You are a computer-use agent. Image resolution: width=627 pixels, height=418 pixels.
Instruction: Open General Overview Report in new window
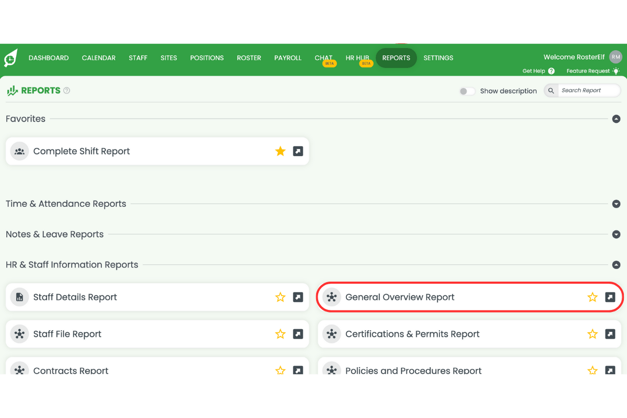pos(610,297)
